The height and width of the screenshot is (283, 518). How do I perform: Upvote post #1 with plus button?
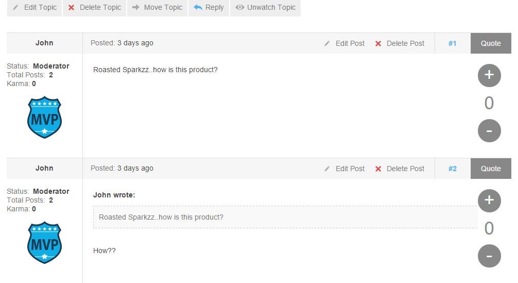(489, 75)
